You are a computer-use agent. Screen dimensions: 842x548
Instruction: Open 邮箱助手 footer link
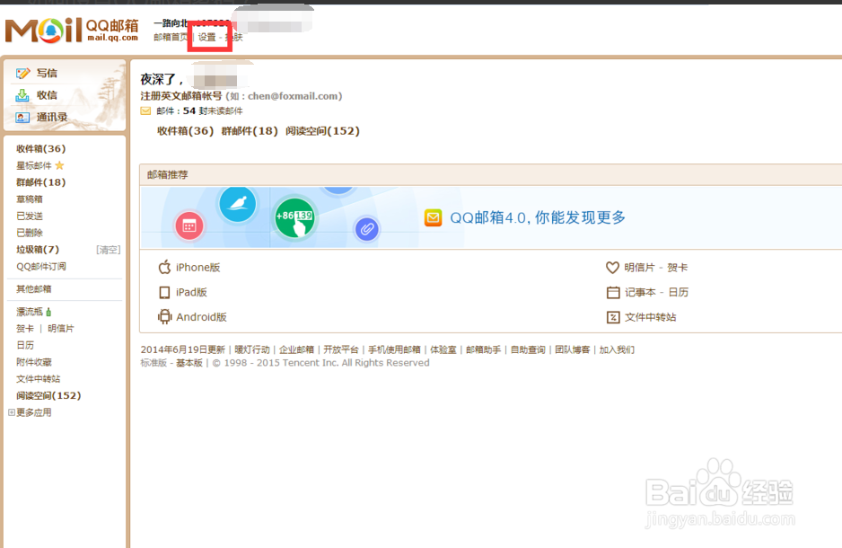[x=483, y=349]
